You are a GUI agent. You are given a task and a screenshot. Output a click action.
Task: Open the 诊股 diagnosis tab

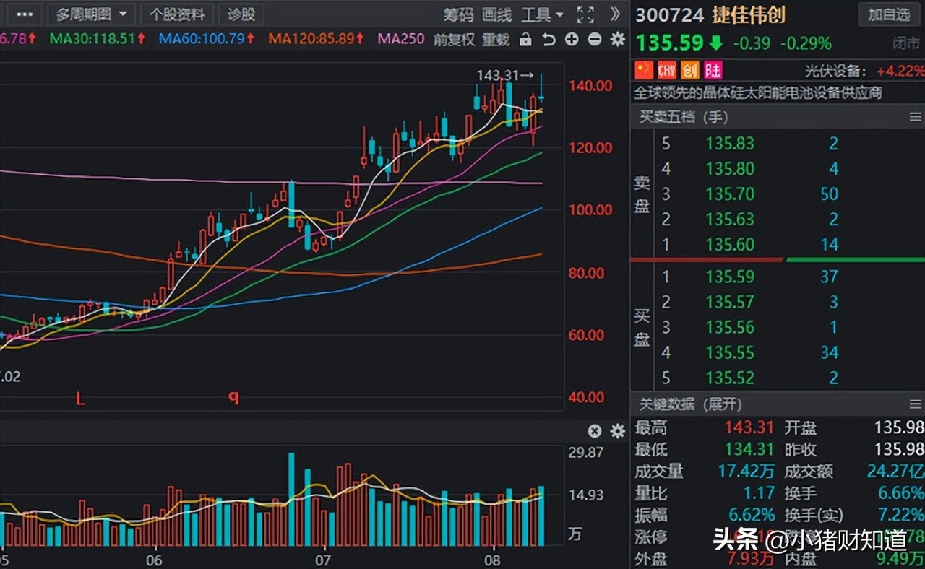click(241, 14)
